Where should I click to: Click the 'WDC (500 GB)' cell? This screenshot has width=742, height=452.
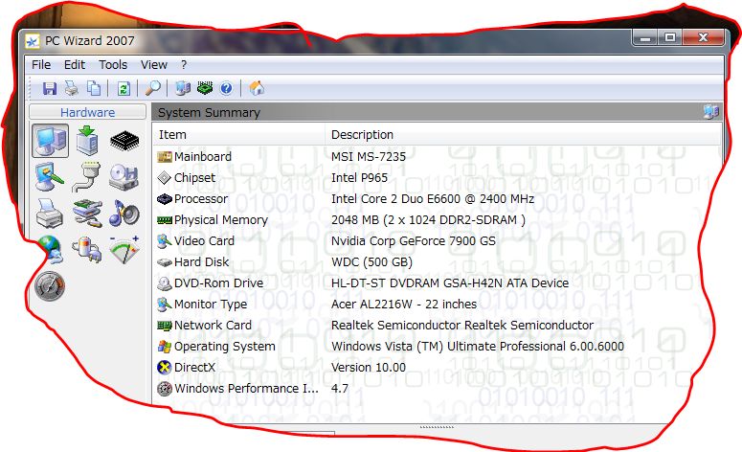[371, 261]
